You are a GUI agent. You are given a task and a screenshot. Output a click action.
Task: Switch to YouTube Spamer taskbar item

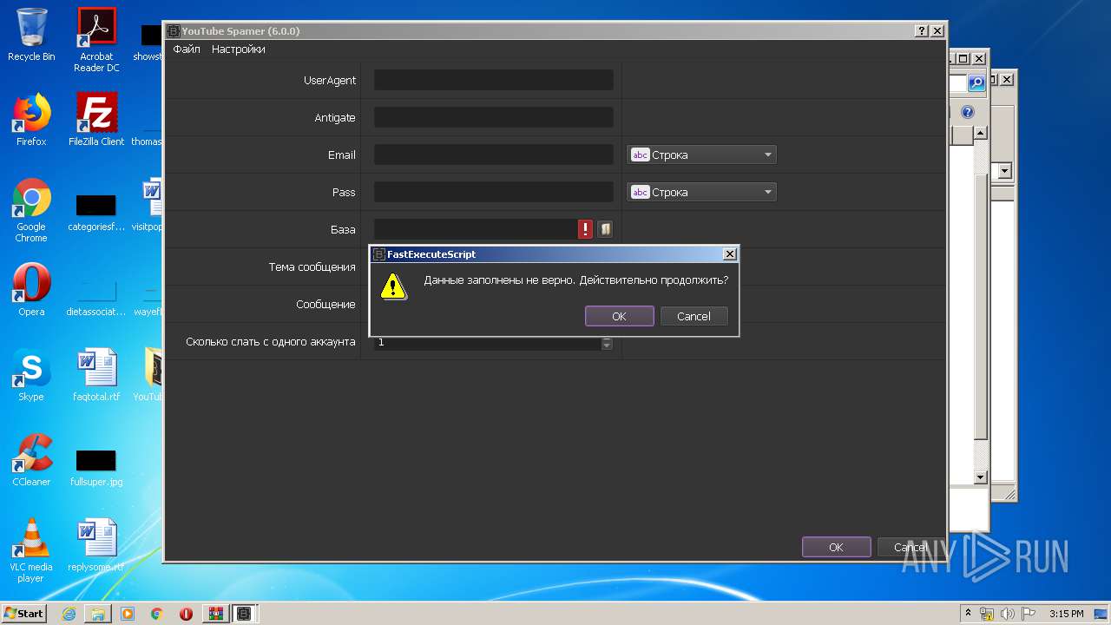(245, 614)
